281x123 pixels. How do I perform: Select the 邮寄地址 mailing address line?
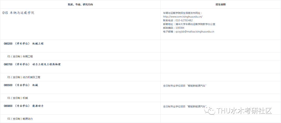[189, 24]
